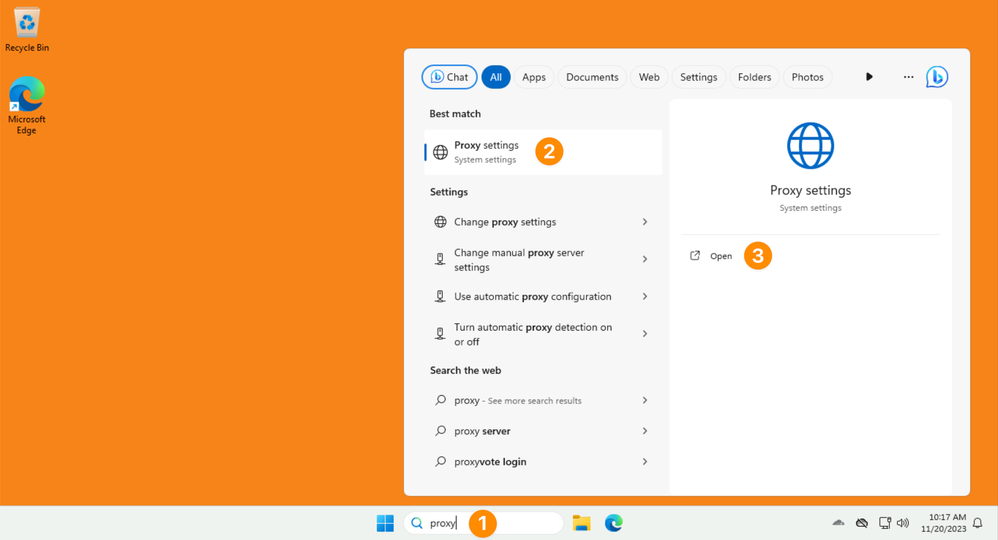Select the Settings filter tab
The width and height of the screenshot is (998, 540).
pos(698,77)
